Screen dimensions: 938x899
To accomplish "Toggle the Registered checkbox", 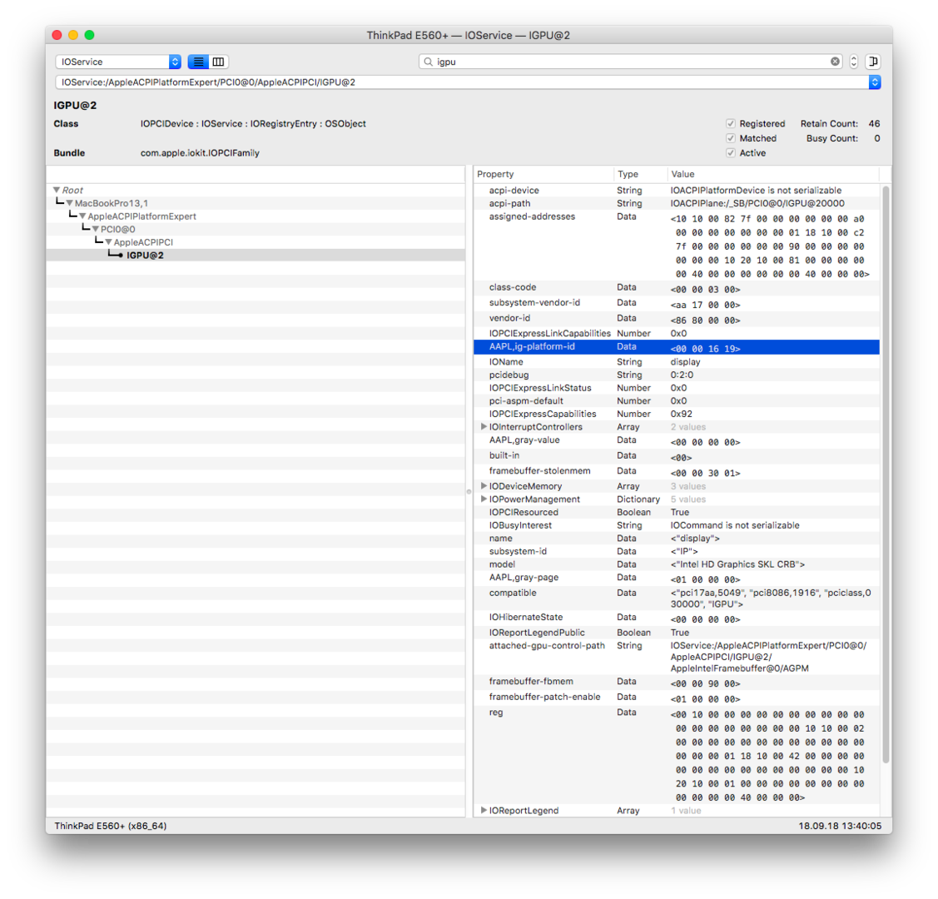I will 731,123.
